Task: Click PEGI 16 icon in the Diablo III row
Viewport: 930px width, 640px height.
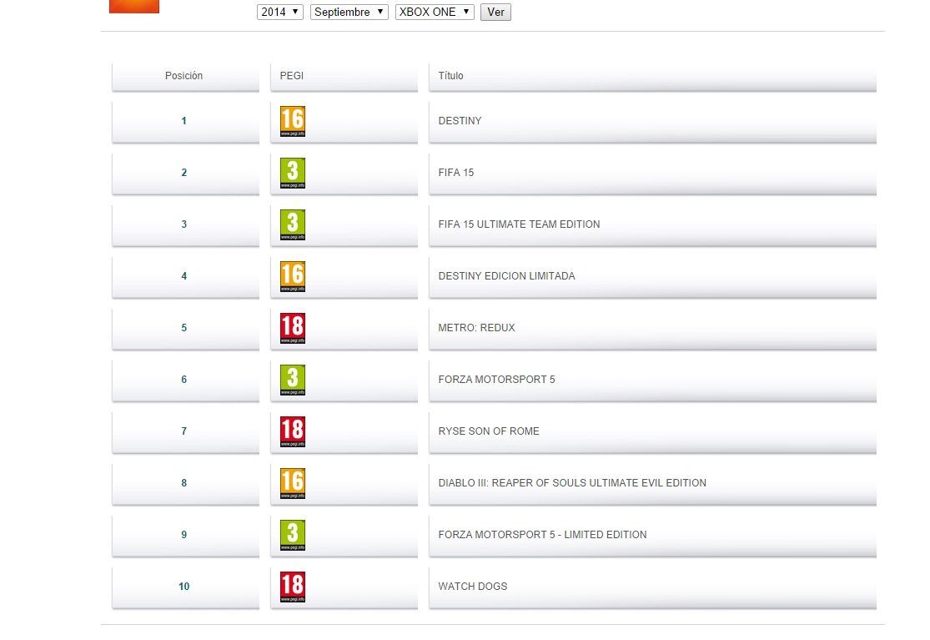Action: [x=293, y=484]
